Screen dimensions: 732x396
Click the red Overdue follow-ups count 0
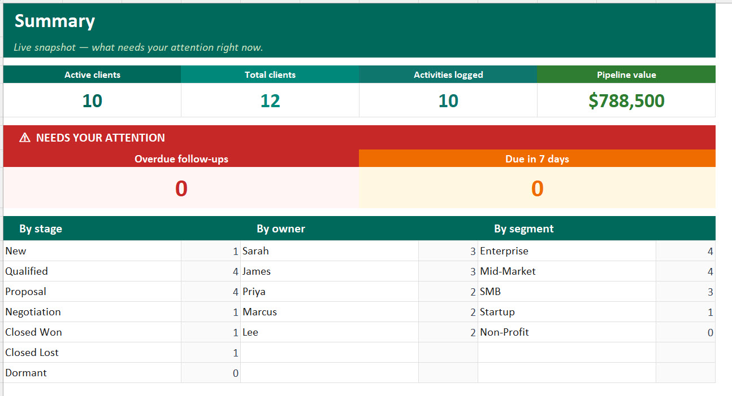181,188
